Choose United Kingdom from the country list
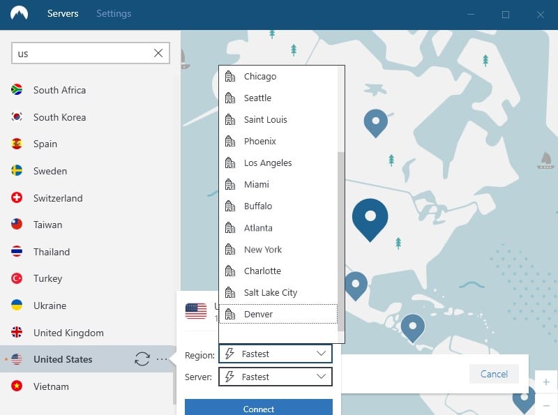The height and width of the screenshot is (415, 558). point(68,333)
